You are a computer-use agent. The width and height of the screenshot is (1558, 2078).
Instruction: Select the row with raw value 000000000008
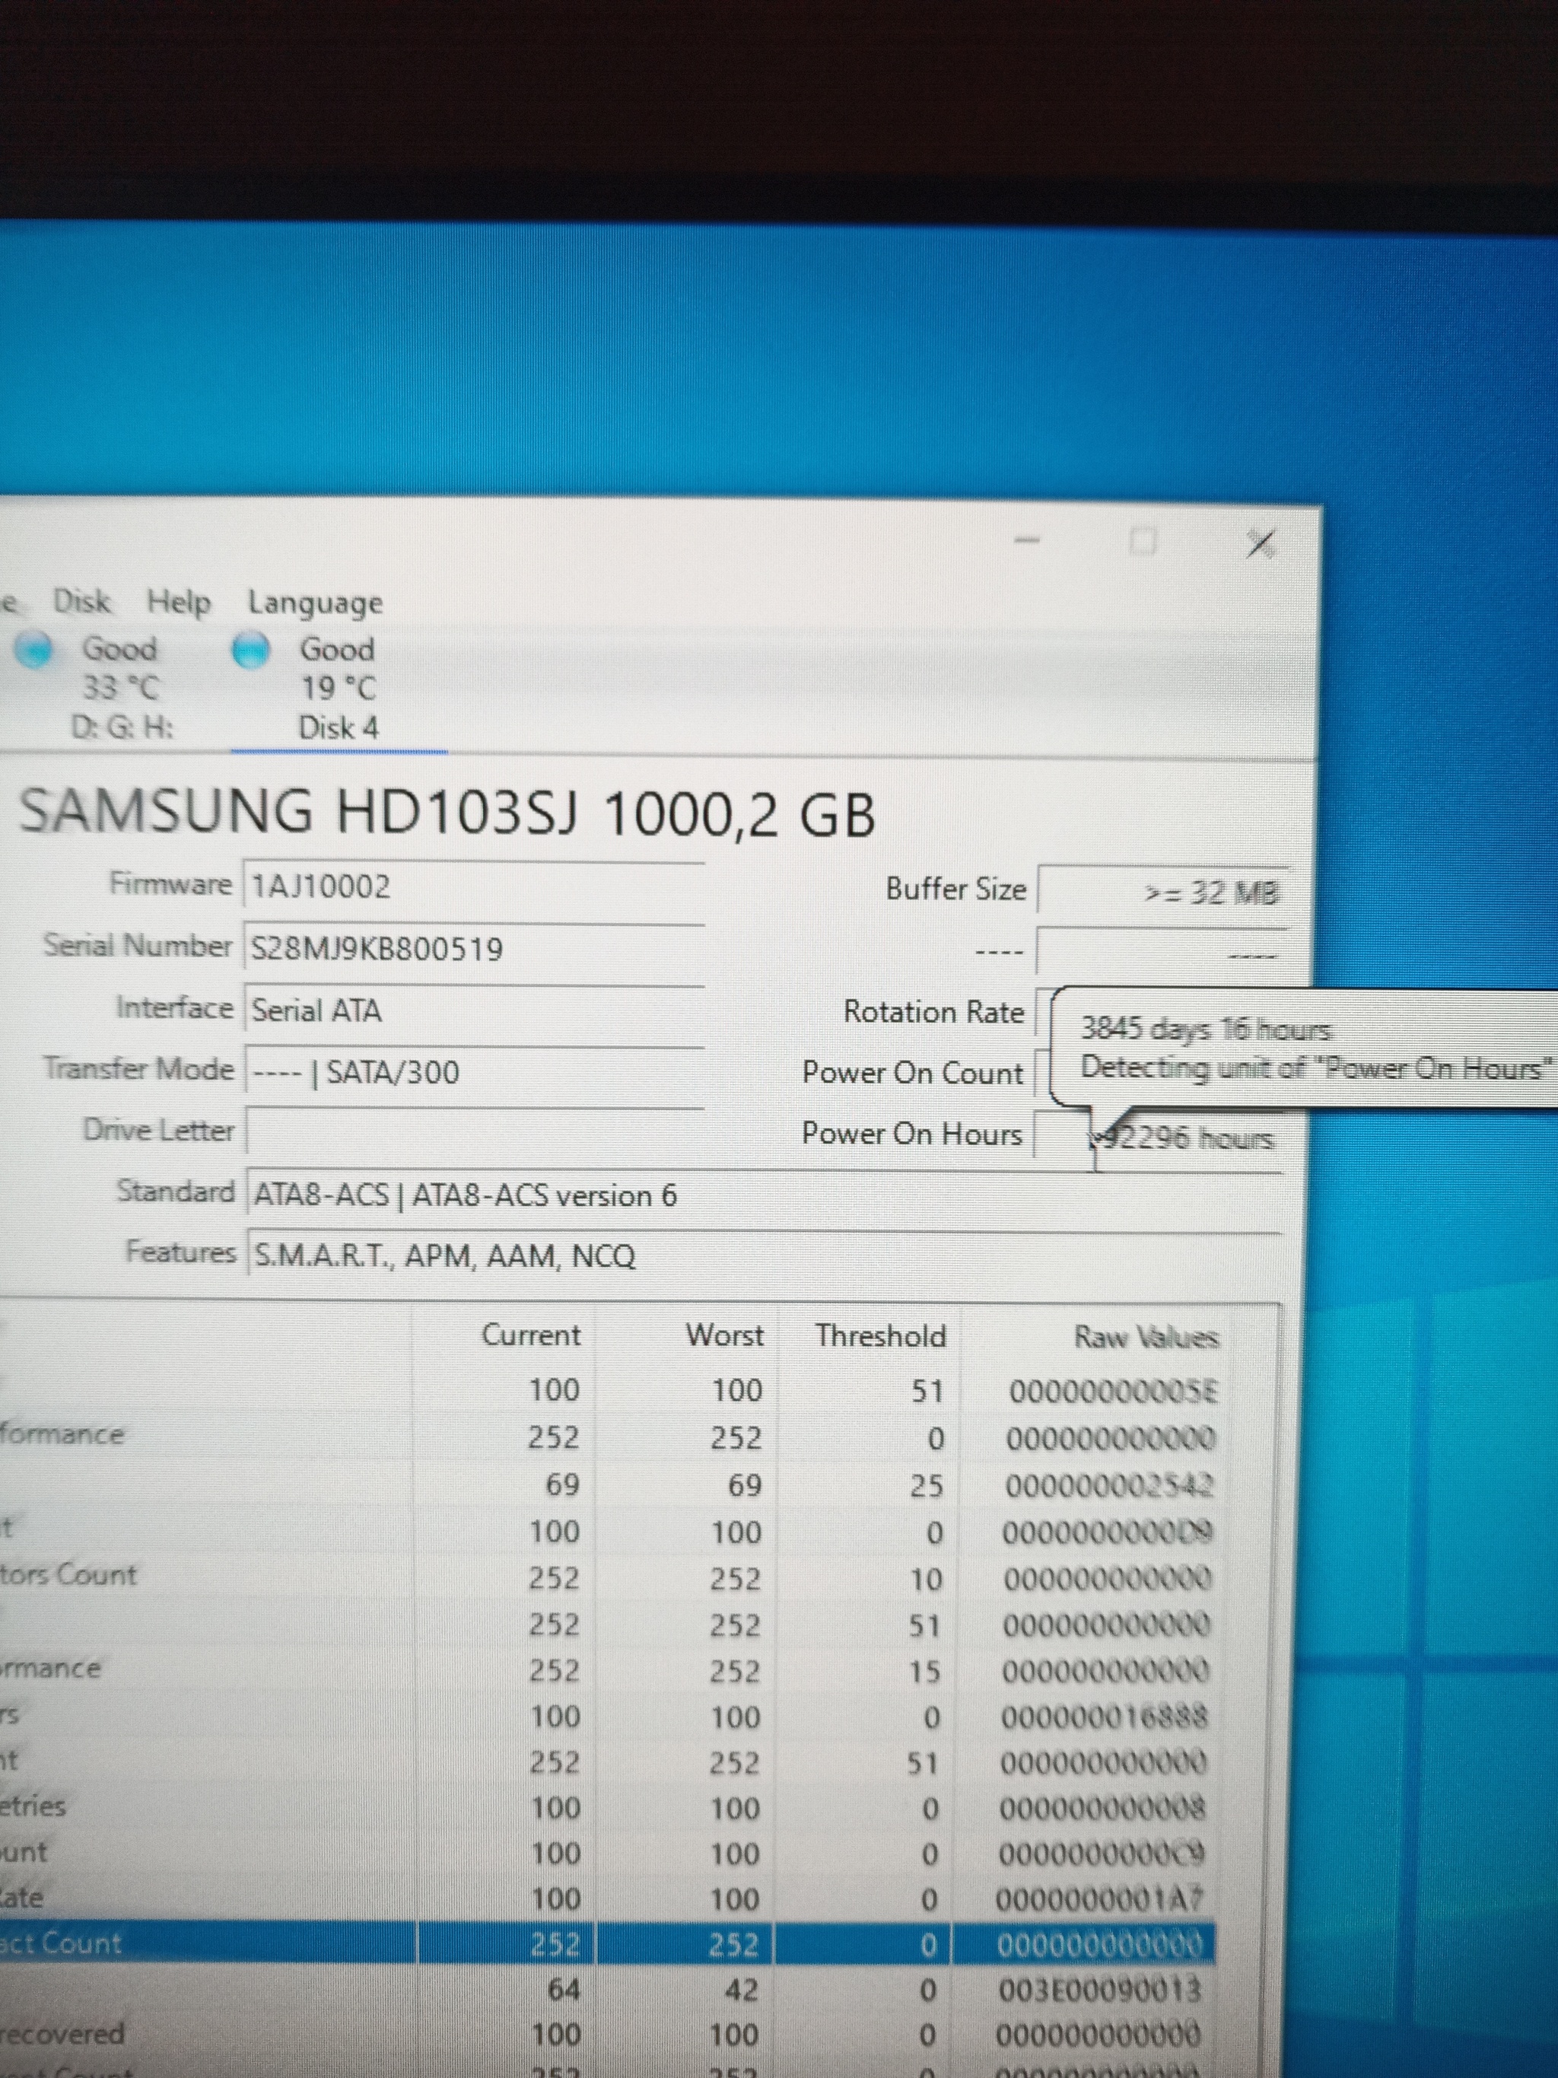[x=610, y=1809]
